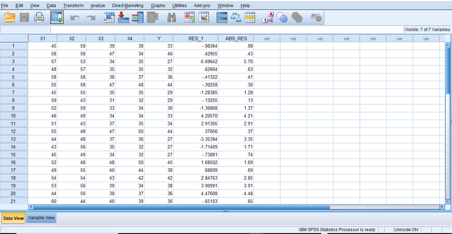The image size is (452, 234).
Task: Switch to the Variable View tab
Action: tap(41, 218)
